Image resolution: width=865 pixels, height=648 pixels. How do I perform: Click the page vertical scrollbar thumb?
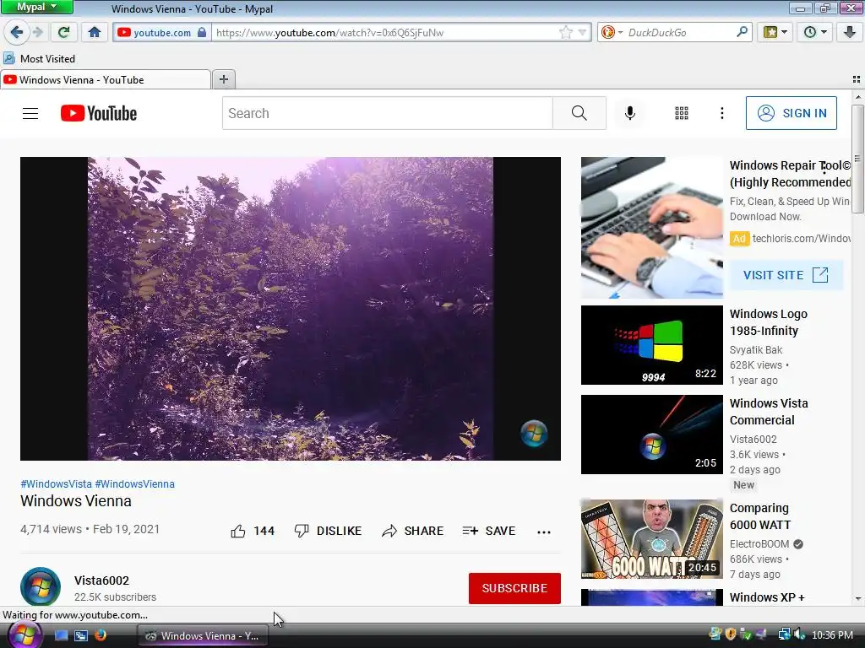click(x=858, y=159)
